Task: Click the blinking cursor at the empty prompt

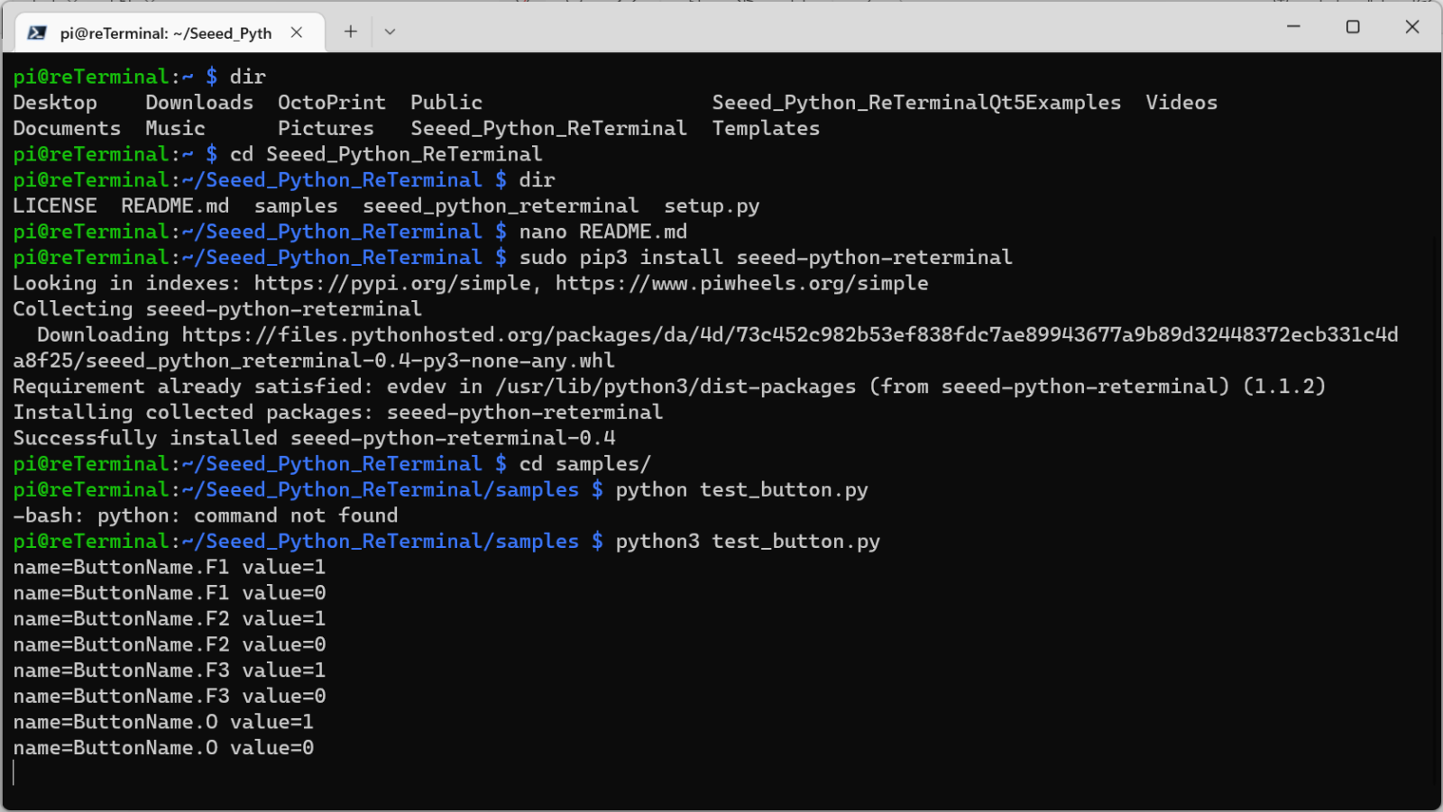Action: coord(15,772)
